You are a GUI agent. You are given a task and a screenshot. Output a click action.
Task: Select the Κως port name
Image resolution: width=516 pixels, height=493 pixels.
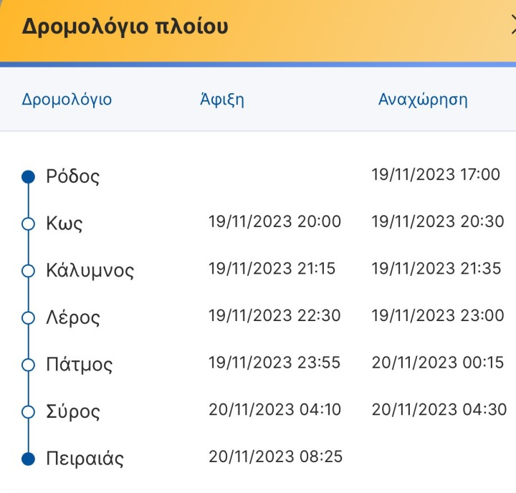[64, 224]
